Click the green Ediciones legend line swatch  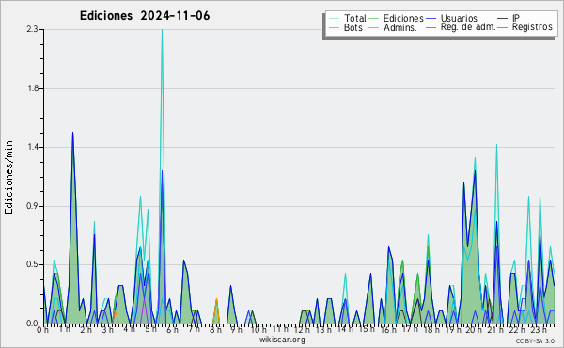click(x=374, y=19)
